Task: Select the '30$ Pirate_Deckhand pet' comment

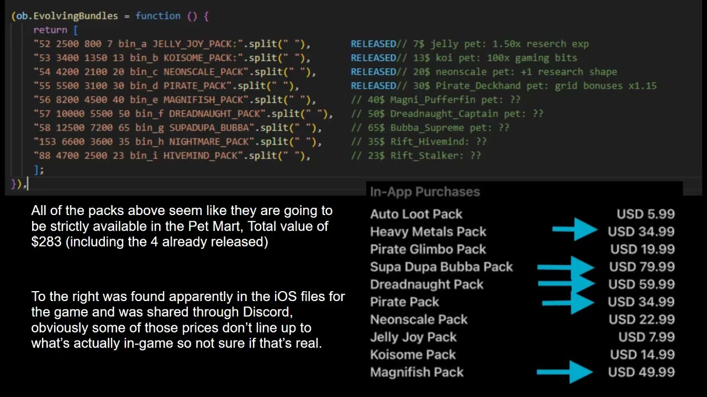Action: click(504, 85)
